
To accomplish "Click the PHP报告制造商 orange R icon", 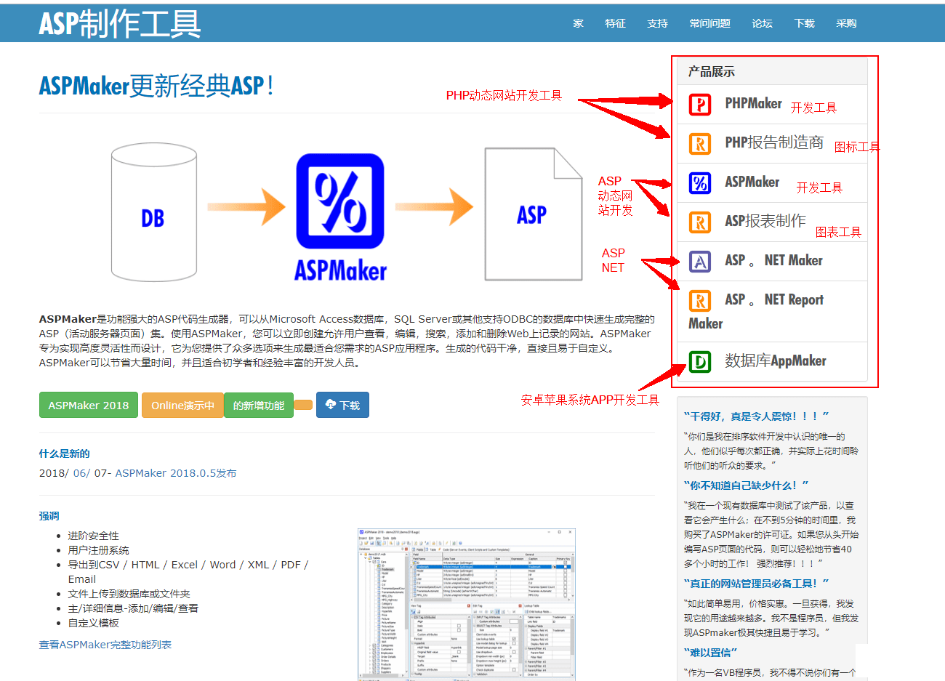I will point(700,144).
